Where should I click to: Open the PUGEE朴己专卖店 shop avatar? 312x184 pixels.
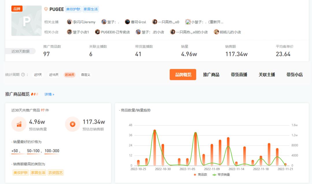pyautogui.click(x=97, y=32)
